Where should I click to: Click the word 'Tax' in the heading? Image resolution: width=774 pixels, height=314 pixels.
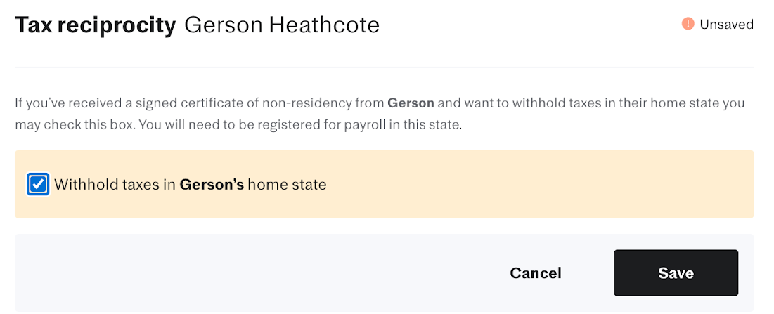point(32,25)
